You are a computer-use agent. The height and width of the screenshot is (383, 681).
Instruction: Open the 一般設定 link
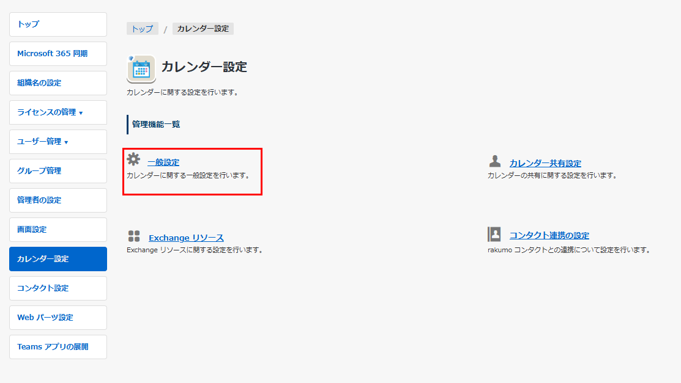[163, 162]
